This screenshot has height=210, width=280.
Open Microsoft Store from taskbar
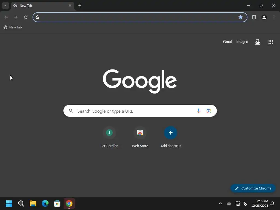click(x=57, y=203)
